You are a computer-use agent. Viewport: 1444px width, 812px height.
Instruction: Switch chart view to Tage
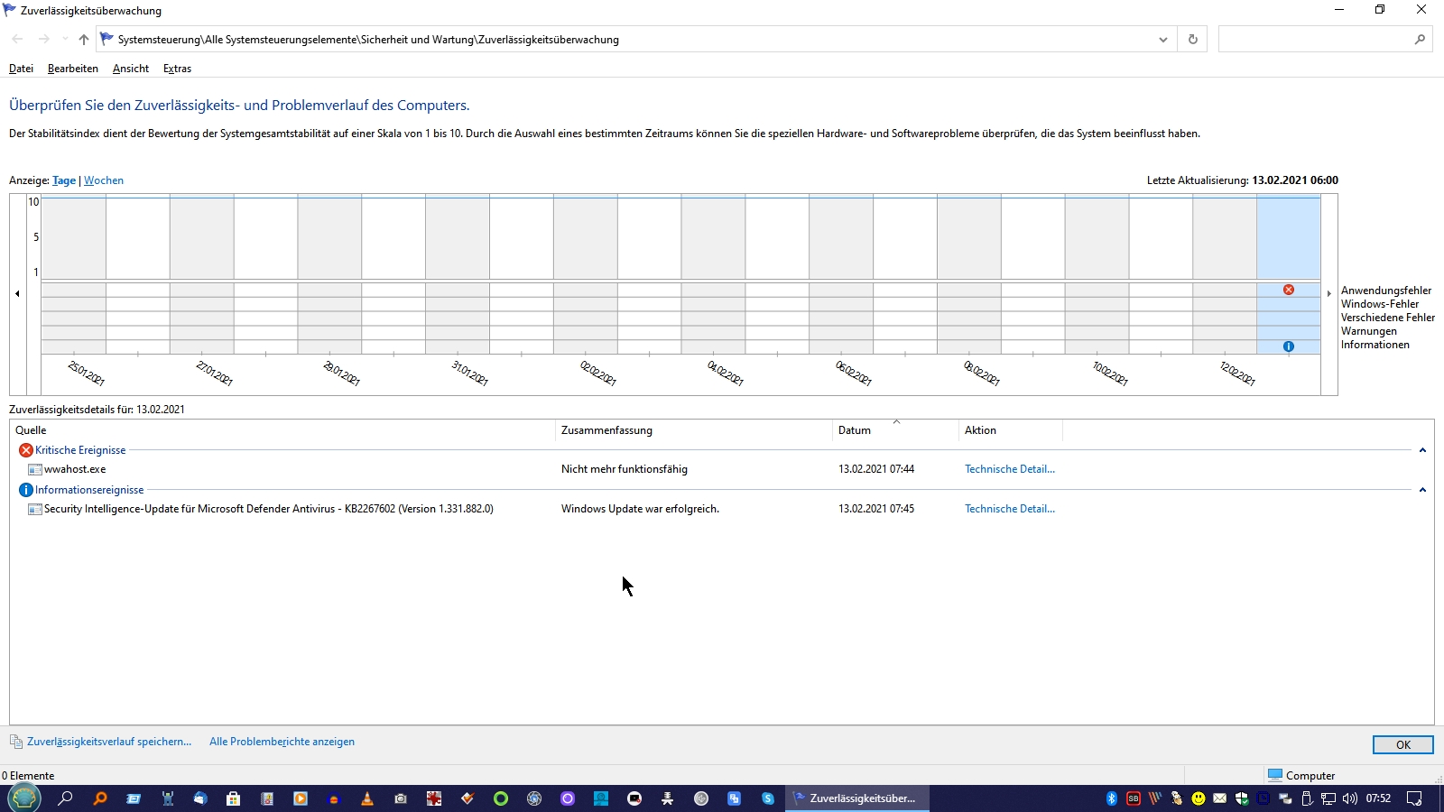[x=64, y=180]
